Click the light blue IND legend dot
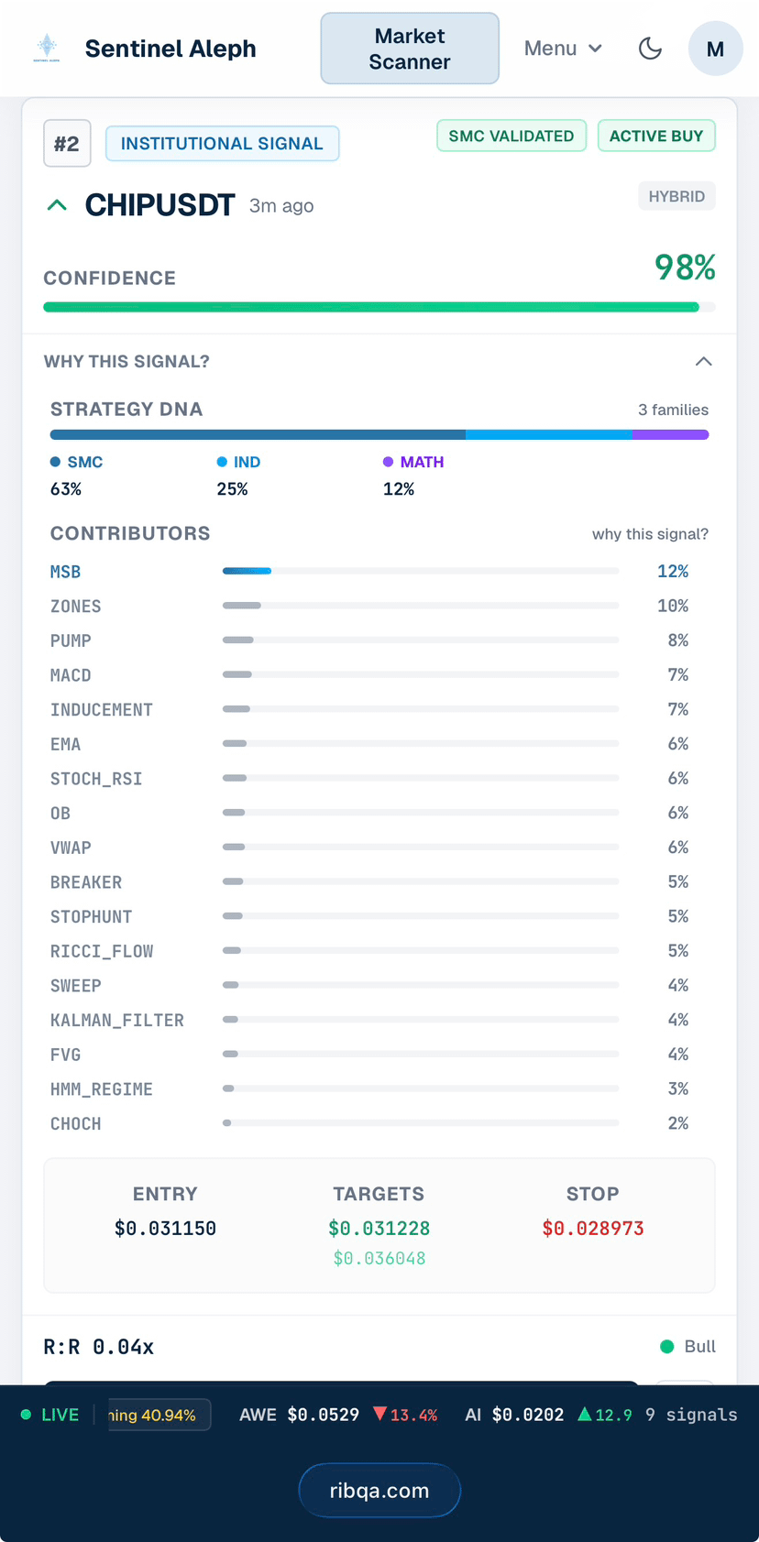 pos(222,462)
